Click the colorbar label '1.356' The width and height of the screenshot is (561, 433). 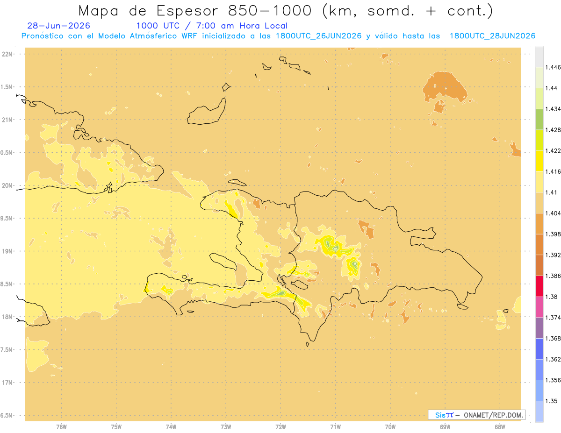[x=553, y=380]
